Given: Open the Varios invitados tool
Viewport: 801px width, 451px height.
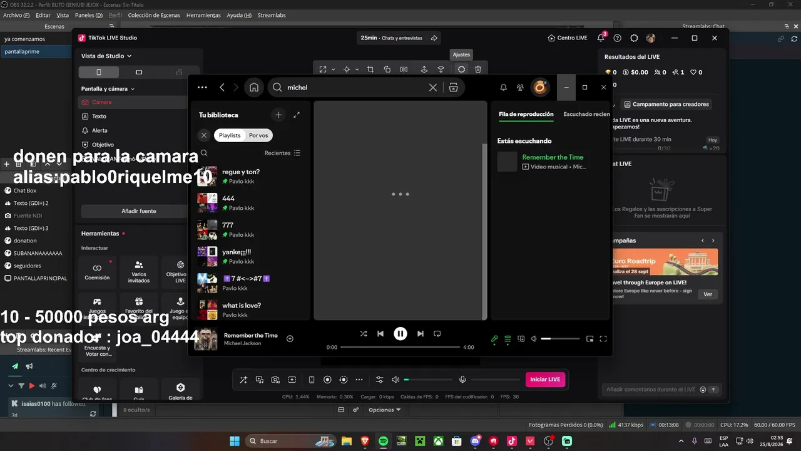Looking at the screenshot, I should [139, 272].
